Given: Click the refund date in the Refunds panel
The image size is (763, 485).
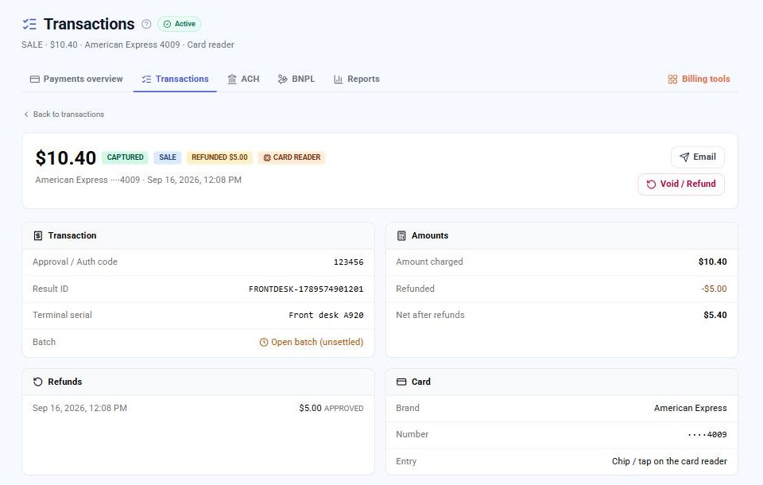Looking at the screenshot, I should point(79,408).
